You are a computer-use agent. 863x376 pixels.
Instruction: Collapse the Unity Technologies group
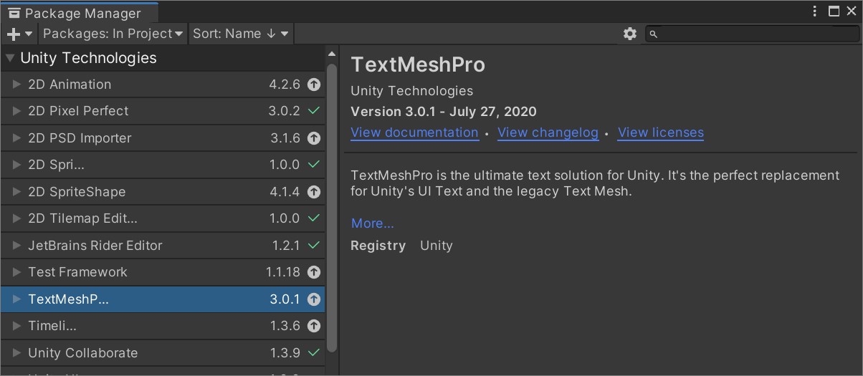pos(10,58)
